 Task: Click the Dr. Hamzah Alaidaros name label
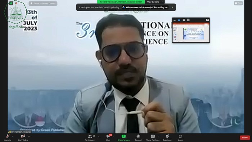click(20, 132)
